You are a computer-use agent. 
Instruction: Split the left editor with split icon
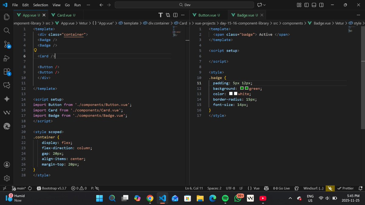click(175, 15)
